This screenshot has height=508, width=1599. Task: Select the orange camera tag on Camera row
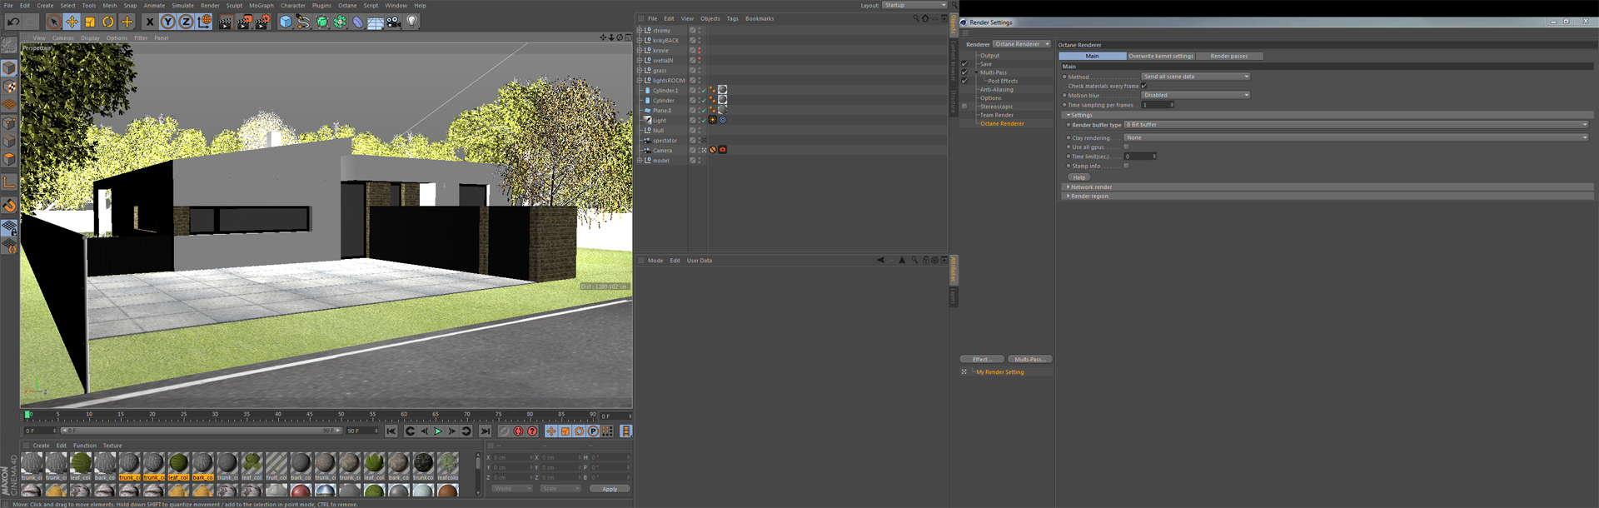click(x=722, y=150)
